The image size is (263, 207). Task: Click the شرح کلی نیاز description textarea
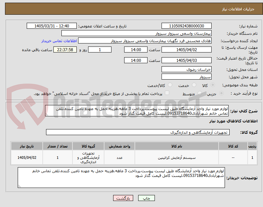[137, 111]
